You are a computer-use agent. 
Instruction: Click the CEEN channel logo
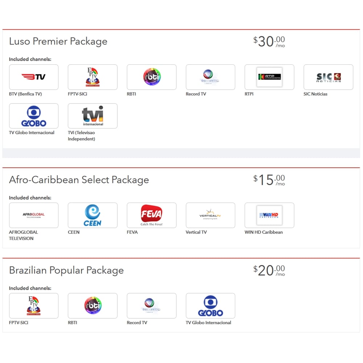click(93, 215)
